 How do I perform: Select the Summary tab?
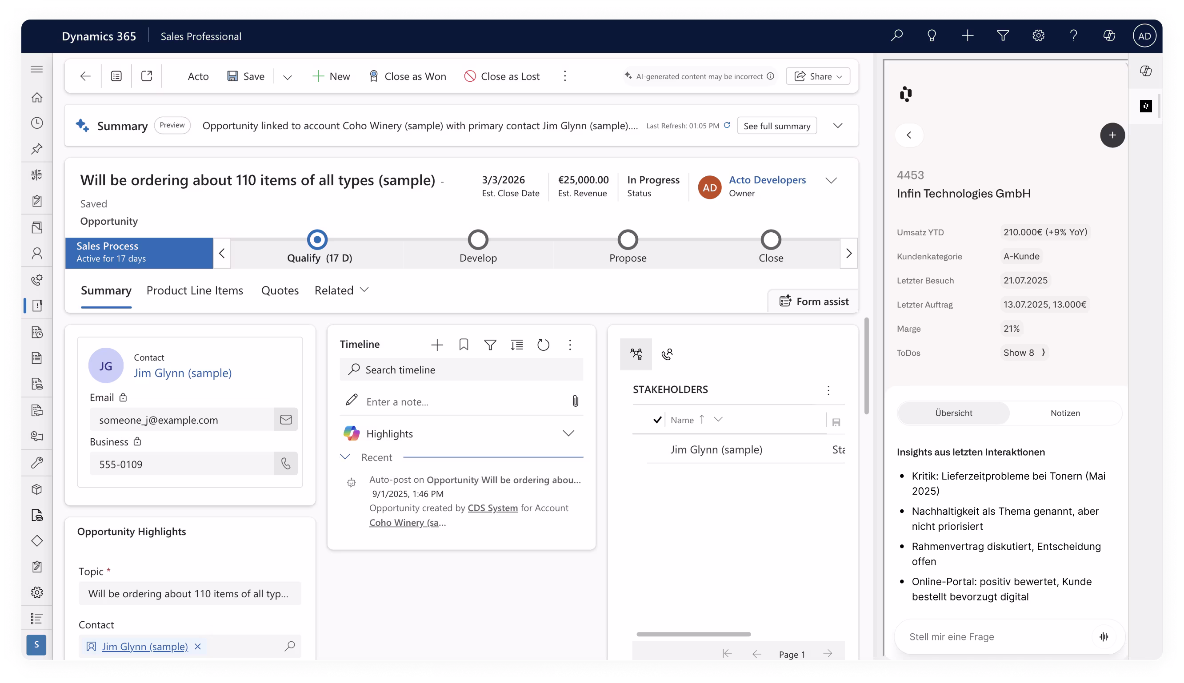(106, 290)
